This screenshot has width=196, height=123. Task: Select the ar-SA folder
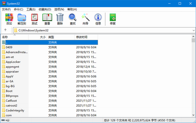[9, 81]
